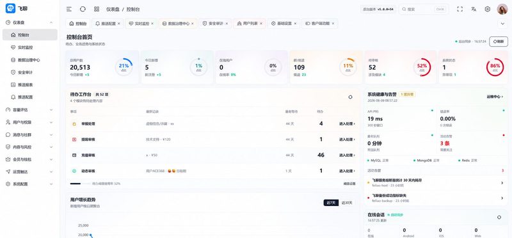Click the 飞聊 app logo
This screenshot has height=238, width=512.
[x=10, y=9]
